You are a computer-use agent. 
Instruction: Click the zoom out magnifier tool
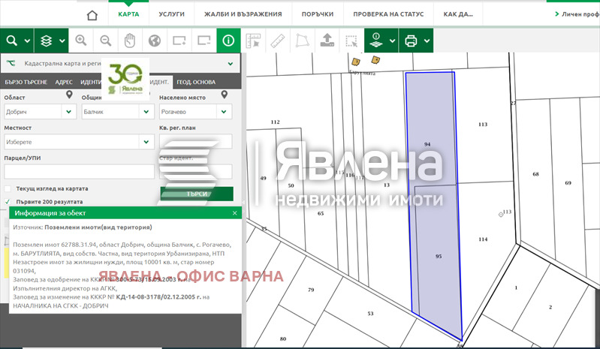105,41
